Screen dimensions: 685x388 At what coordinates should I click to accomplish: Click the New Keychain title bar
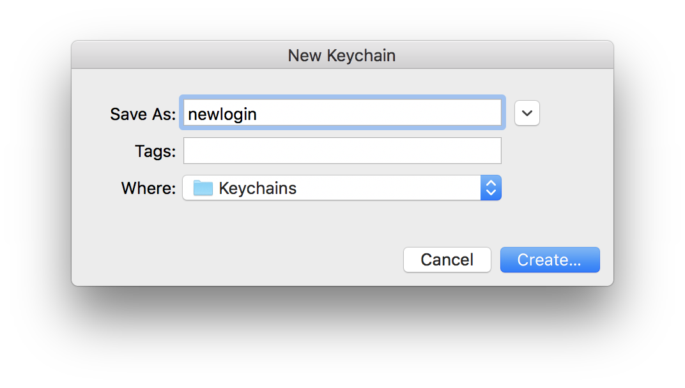point(342,56)
